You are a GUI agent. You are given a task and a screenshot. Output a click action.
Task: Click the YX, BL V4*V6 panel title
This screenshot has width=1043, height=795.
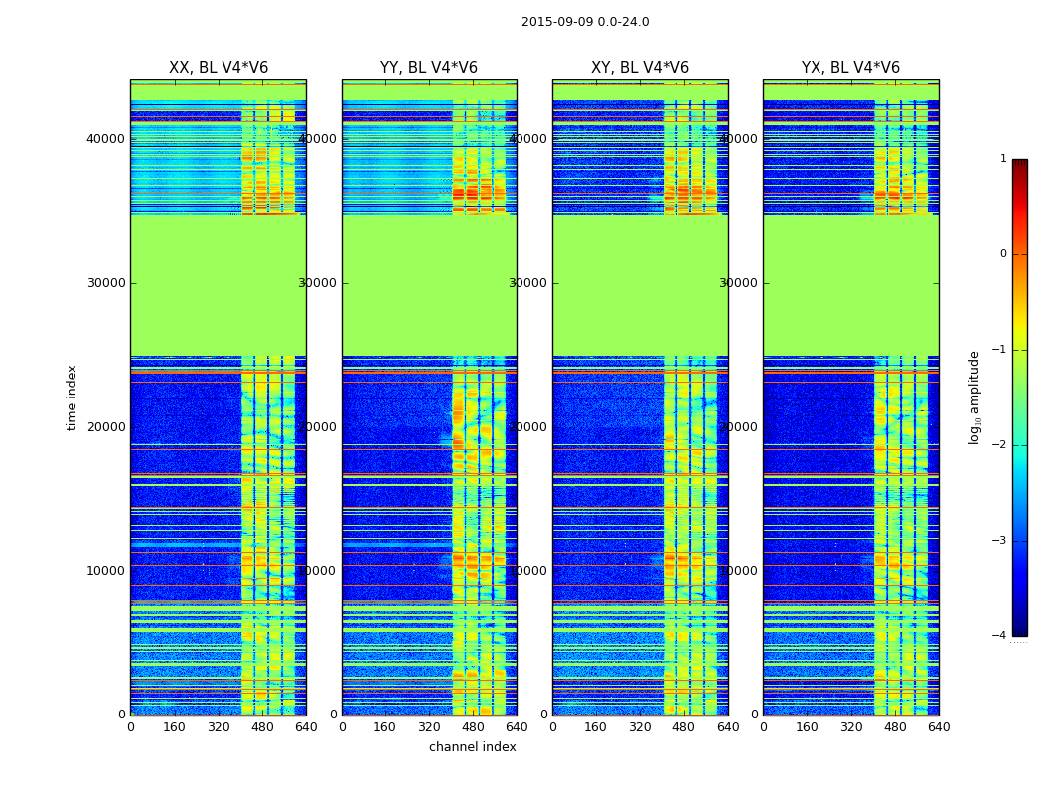(x=850, y=68)
